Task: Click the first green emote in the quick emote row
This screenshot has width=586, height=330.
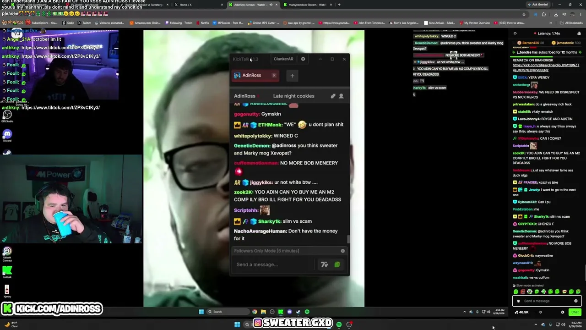Action: pyautogui.click(x=516, y=291)
